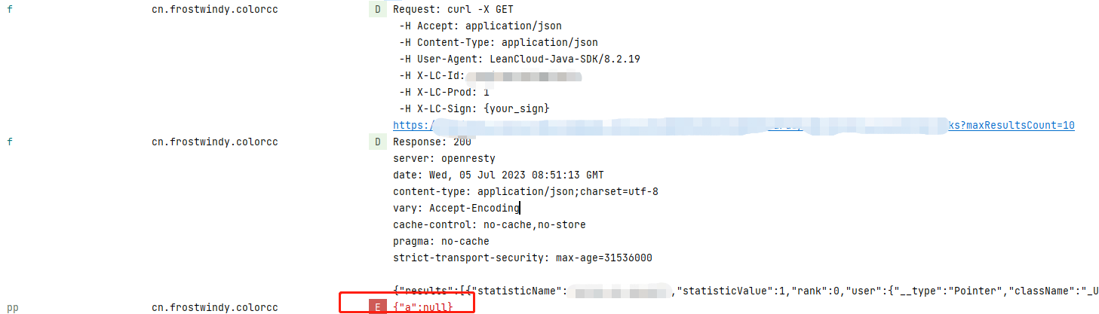The width and height of the screenshot is (1099, 314).
Task: Click the Debug level badge beside Request line
Action: pyautogui.click(x=377, y=10)
